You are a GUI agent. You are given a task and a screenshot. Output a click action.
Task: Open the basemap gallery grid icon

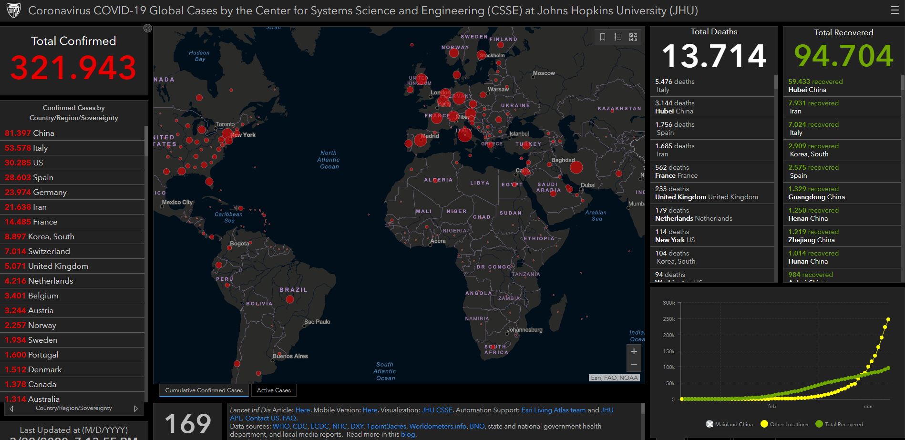tap(633, 37)
